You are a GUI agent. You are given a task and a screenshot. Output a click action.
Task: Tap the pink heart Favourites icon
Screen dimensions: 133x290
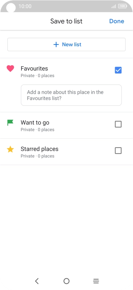tap(10, 69)
